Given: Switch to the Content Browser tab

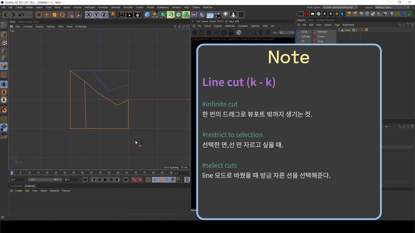Looking at the screenshot, I should [x=326, y=20].
